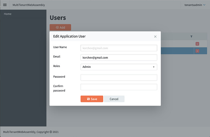Close the Edit Application User dialog
Viewport: 210px width, 137px height.
pyautogui.click(x=155, y=37)
